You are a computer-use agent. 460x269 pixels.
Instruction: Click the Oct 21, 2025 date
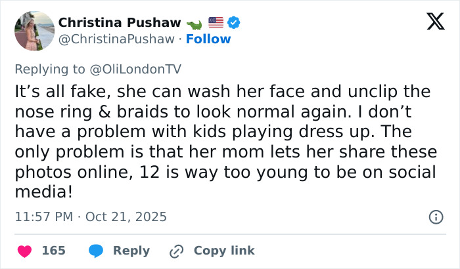click(x=126, y=217)
